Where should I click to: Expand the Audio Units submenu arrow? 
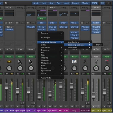pos(61,78)
